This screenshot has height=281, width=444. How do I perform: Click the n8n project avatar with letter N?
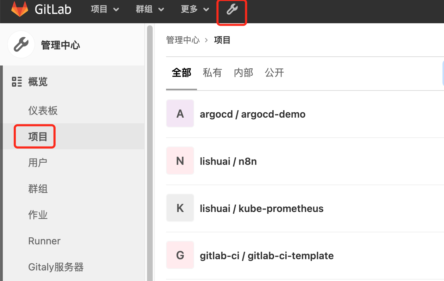tap(180, 161)
